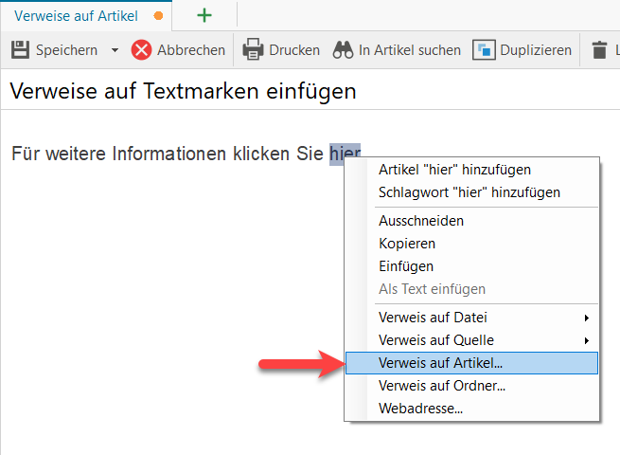Click the red X Abbrechen icon
Viewport: 620px width, 455px height.
point(141,50)
